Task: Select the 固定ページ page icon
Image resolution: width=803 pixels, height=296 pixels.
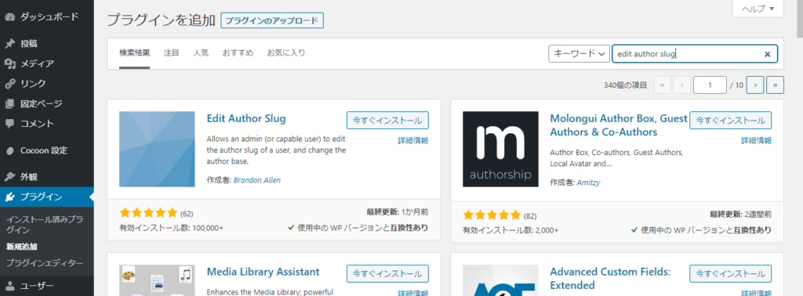Action: [x=9, y=104]
